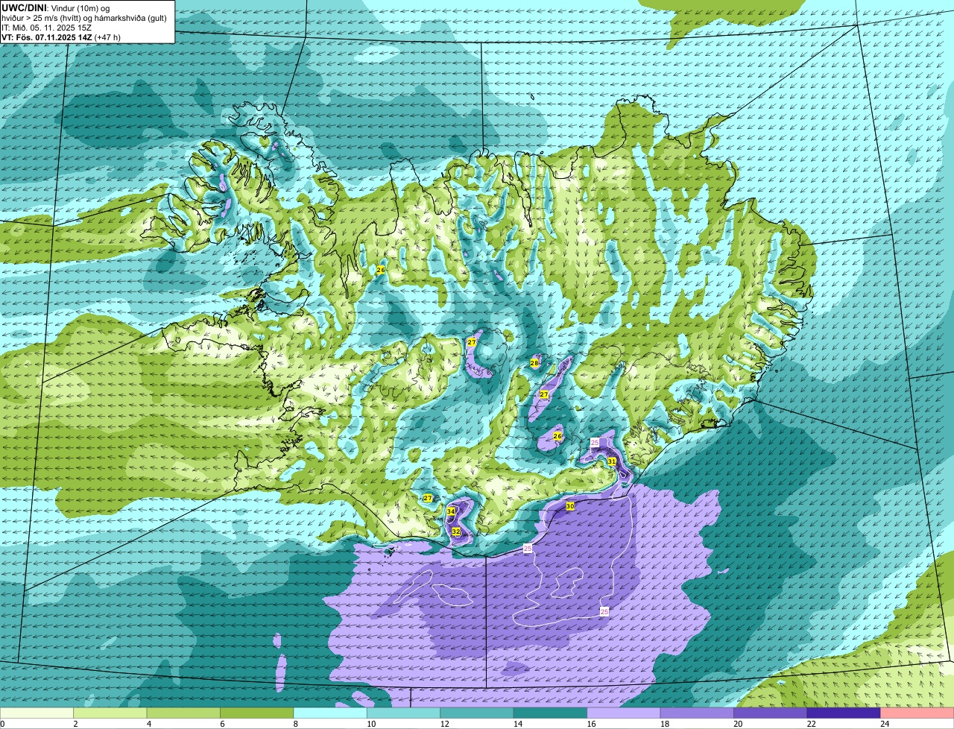Click the olive green 6–8 legend swatch

point(257,713)
